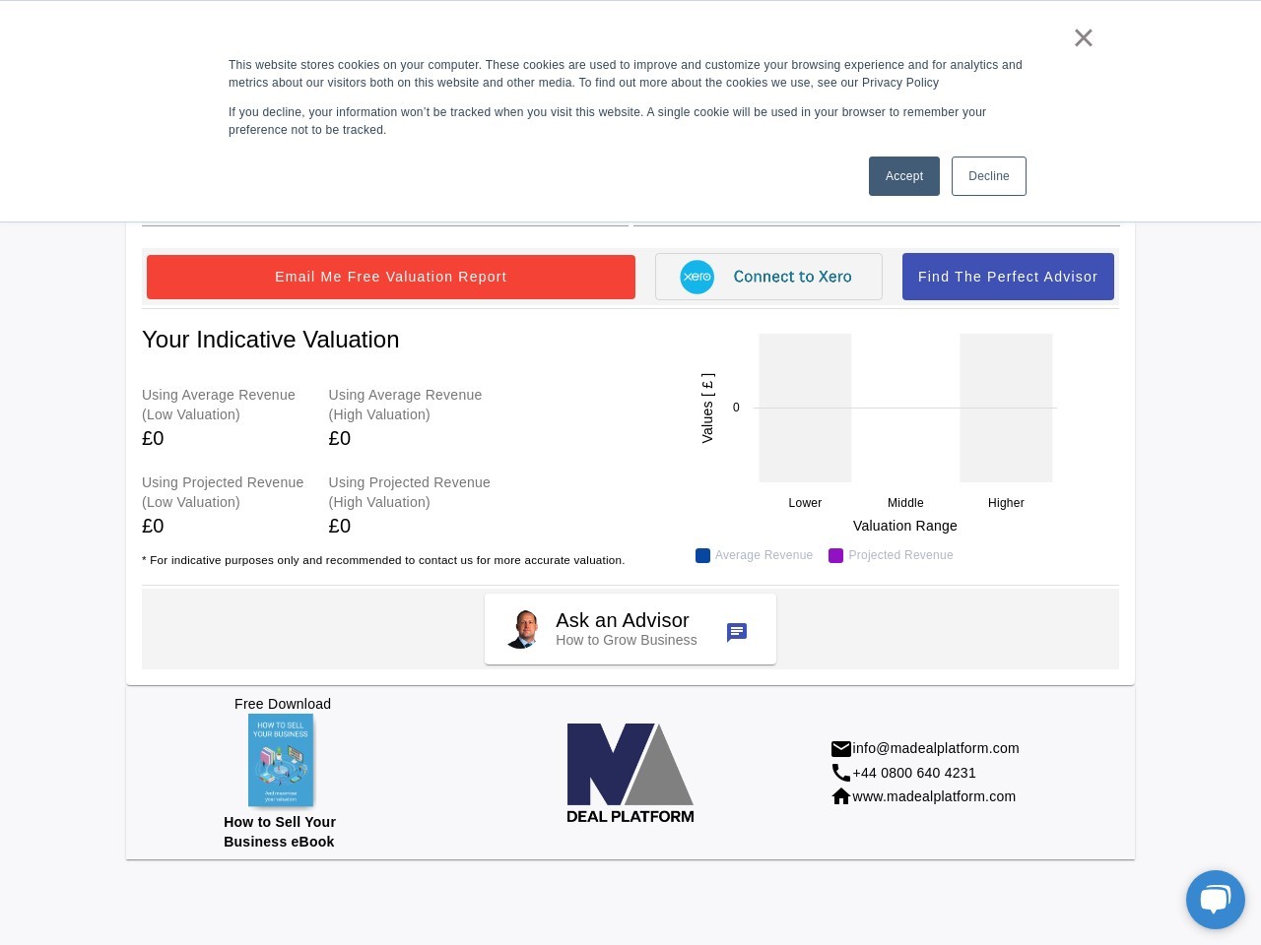Click Email Me Free Valuation Report
Screen dimensions: 1261x945
pos(391,277)
